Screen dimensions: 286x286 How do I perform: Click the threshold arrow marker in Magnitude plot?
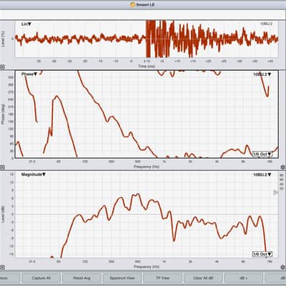point(275,192)
